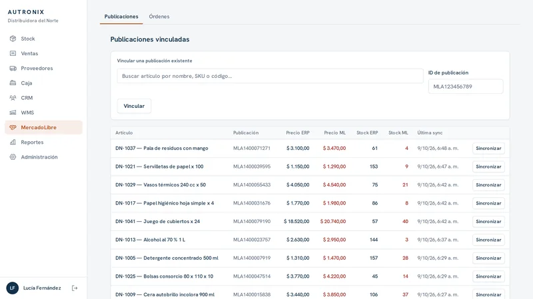The image size is (533, 299).
Task: Select publication MLA1400071271
Action: (x=252, y=148)
